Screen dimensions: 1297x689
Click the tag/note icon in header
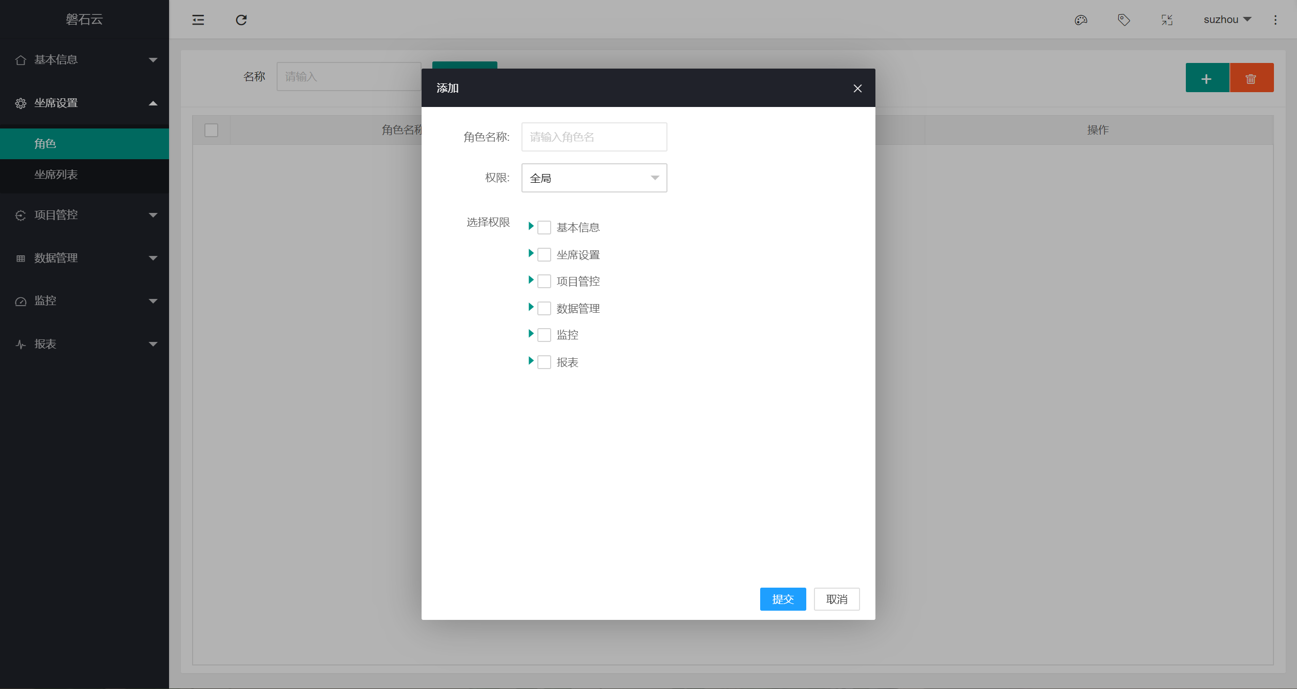1124,20
